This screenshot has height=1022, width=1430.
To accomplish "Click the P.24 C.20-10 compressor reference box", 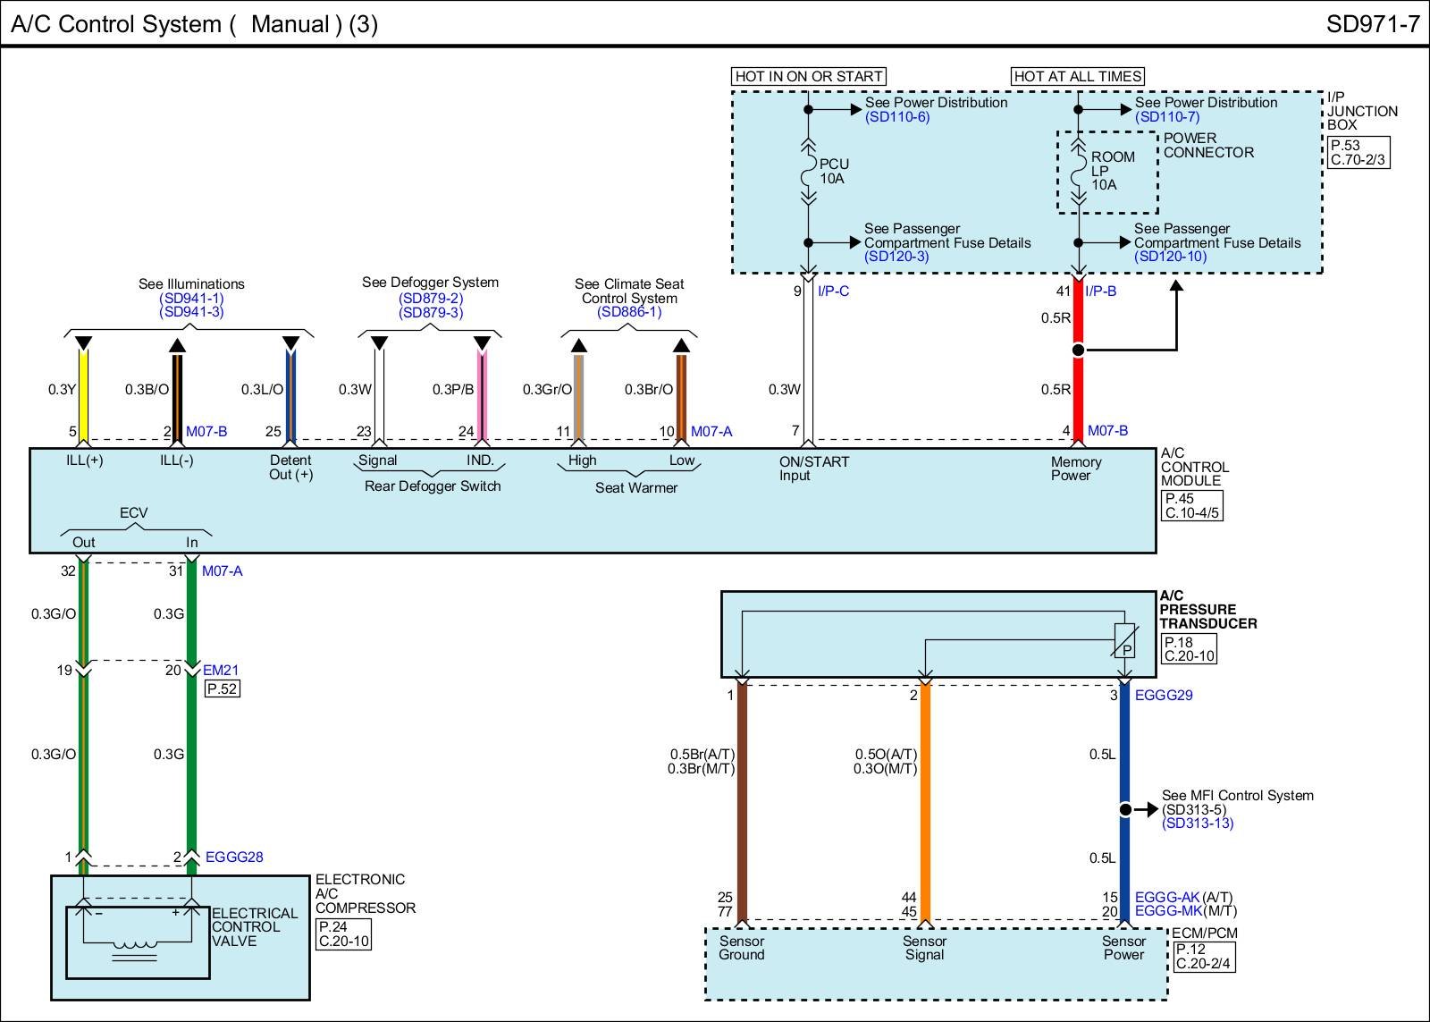I will (x=343, y=934).
